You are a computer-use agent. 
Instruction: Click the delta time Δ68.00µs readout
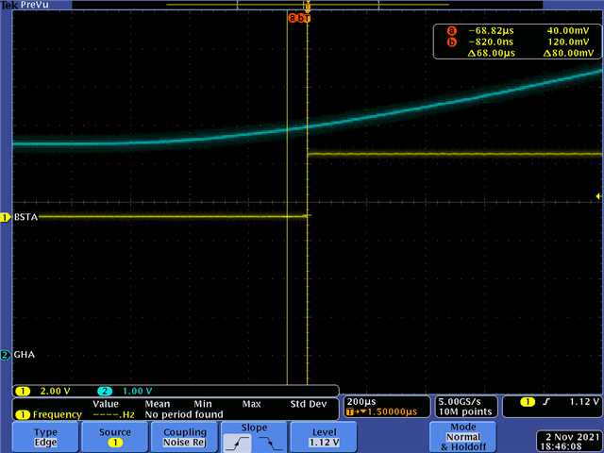pyautogui.click(x=491, y=53)
